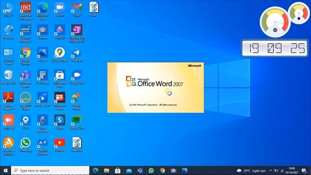This screenshot has width=311, height=175.
Task: Select the YouTube desktop shortcut
Action: tap(60, 145)
